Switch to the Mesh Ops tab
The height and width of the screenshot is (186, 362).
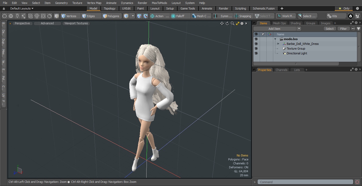279,23
